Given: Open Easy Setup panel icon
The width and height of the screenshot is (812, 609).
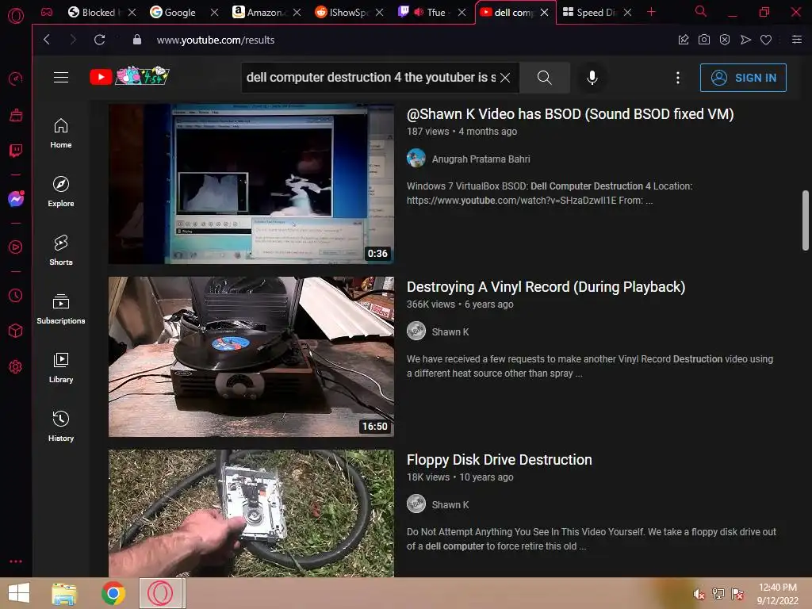Looking at the screenshot, I should (797, 40).
